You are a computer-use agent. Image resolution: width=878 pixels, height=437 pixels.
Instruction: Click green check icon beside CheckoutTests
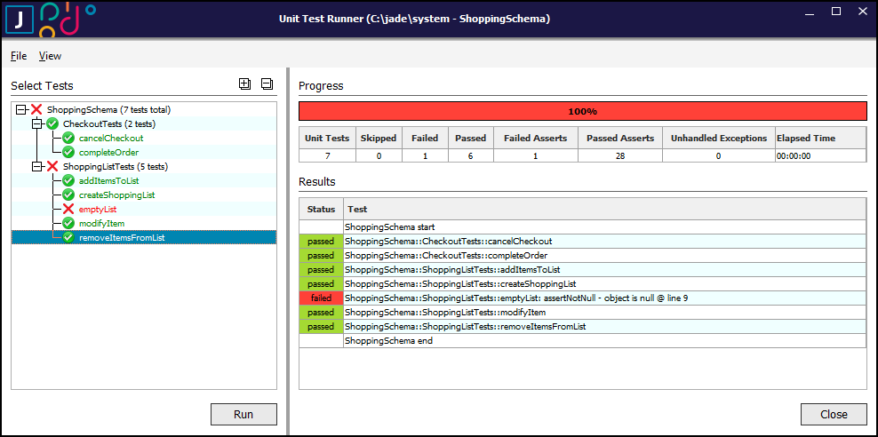(x=52, y=123)
